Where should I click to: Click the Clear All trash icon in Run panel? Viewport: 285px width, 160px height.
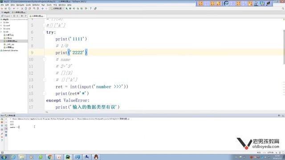6,135
